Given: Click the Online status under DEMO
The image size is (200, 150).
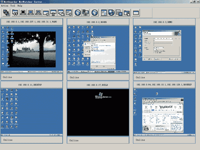Looking at the screenshot, I should tap(164, 77).
